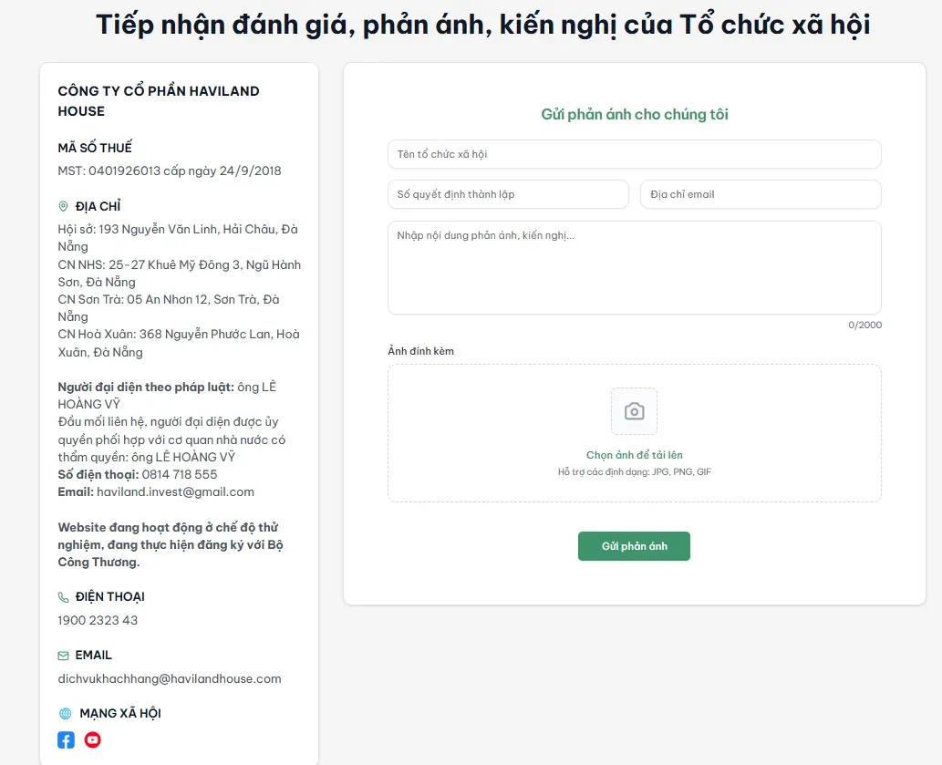Click the envelope icon beside EMAIL

point(64,656)
